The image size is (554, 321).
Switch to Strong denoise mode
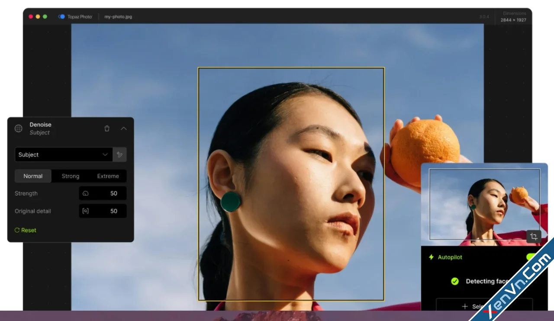point(71,176)
